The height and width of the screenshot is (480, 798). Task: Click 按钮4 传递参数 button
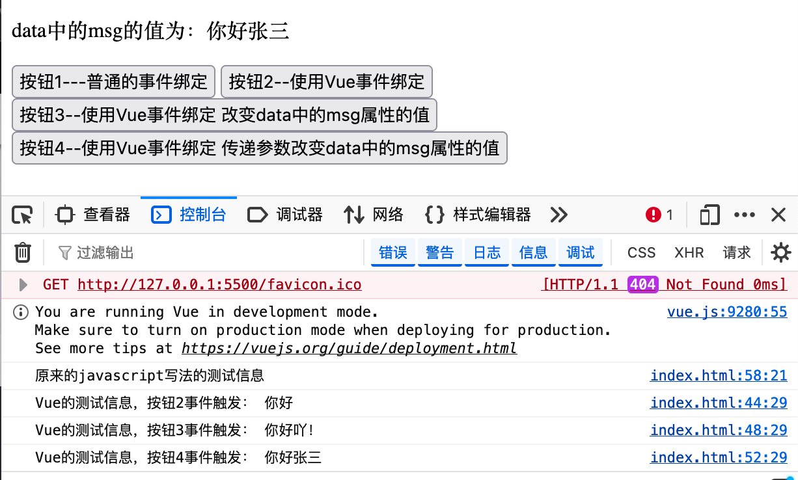[259, 149]
